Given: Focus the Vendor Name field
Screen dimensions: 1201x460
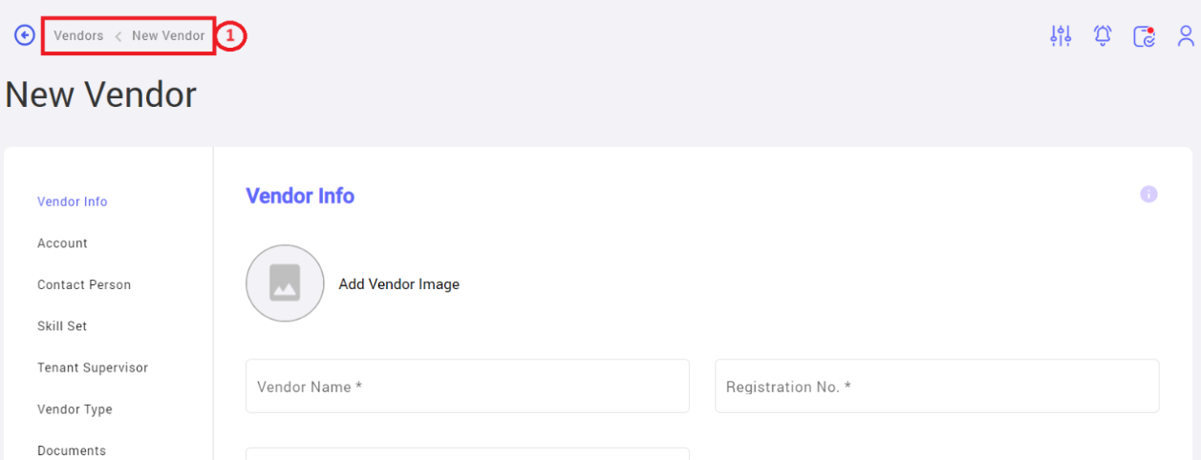Looking at the screenshot, I should point(467,387).
